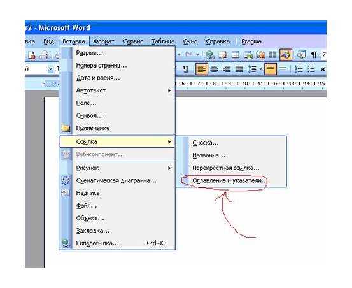Click the Columns toolbar icon
The image size is (352, 288).
tap(273, 55)
